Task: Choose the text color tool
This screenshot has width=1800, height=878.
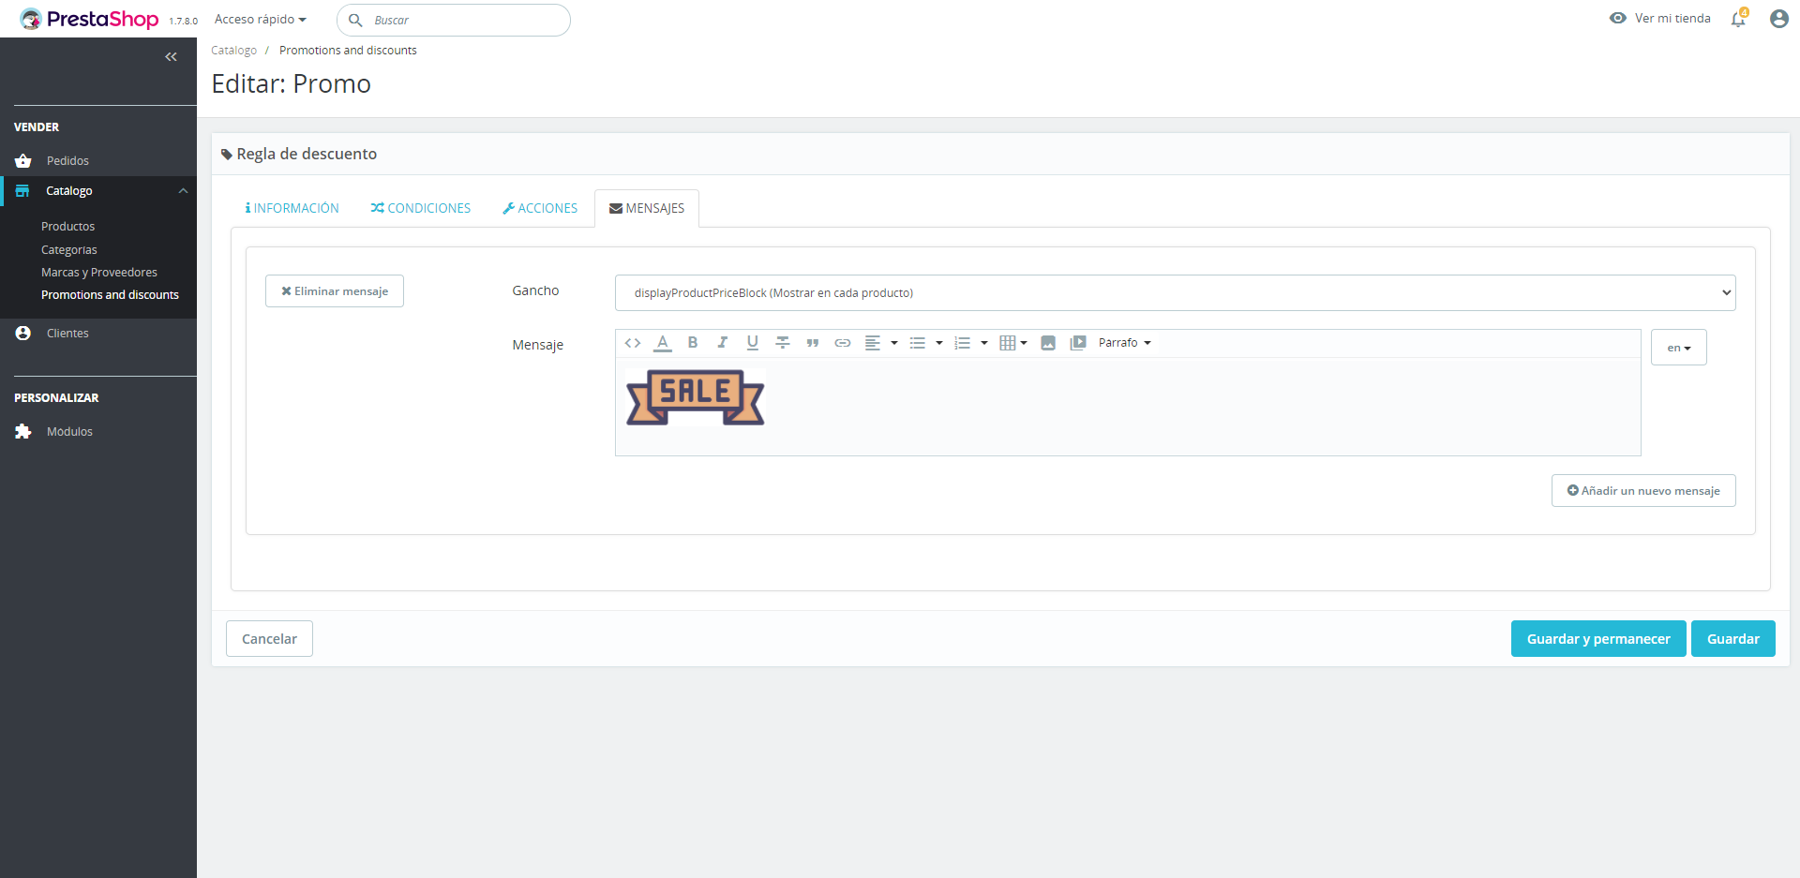Action: (663, 343)
